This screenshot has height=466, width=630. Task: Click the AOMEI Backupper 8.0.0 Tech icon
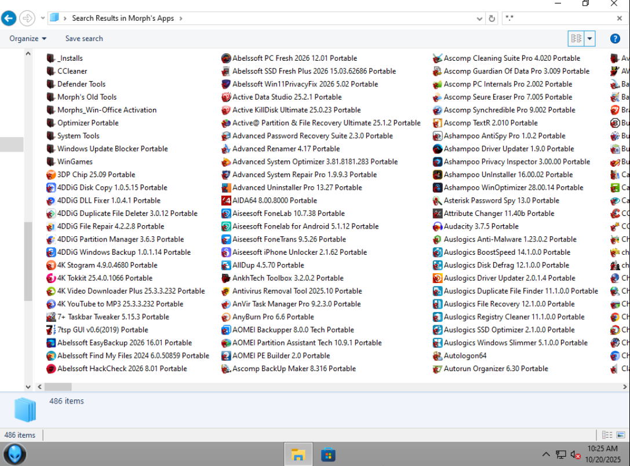pos(226,330)
